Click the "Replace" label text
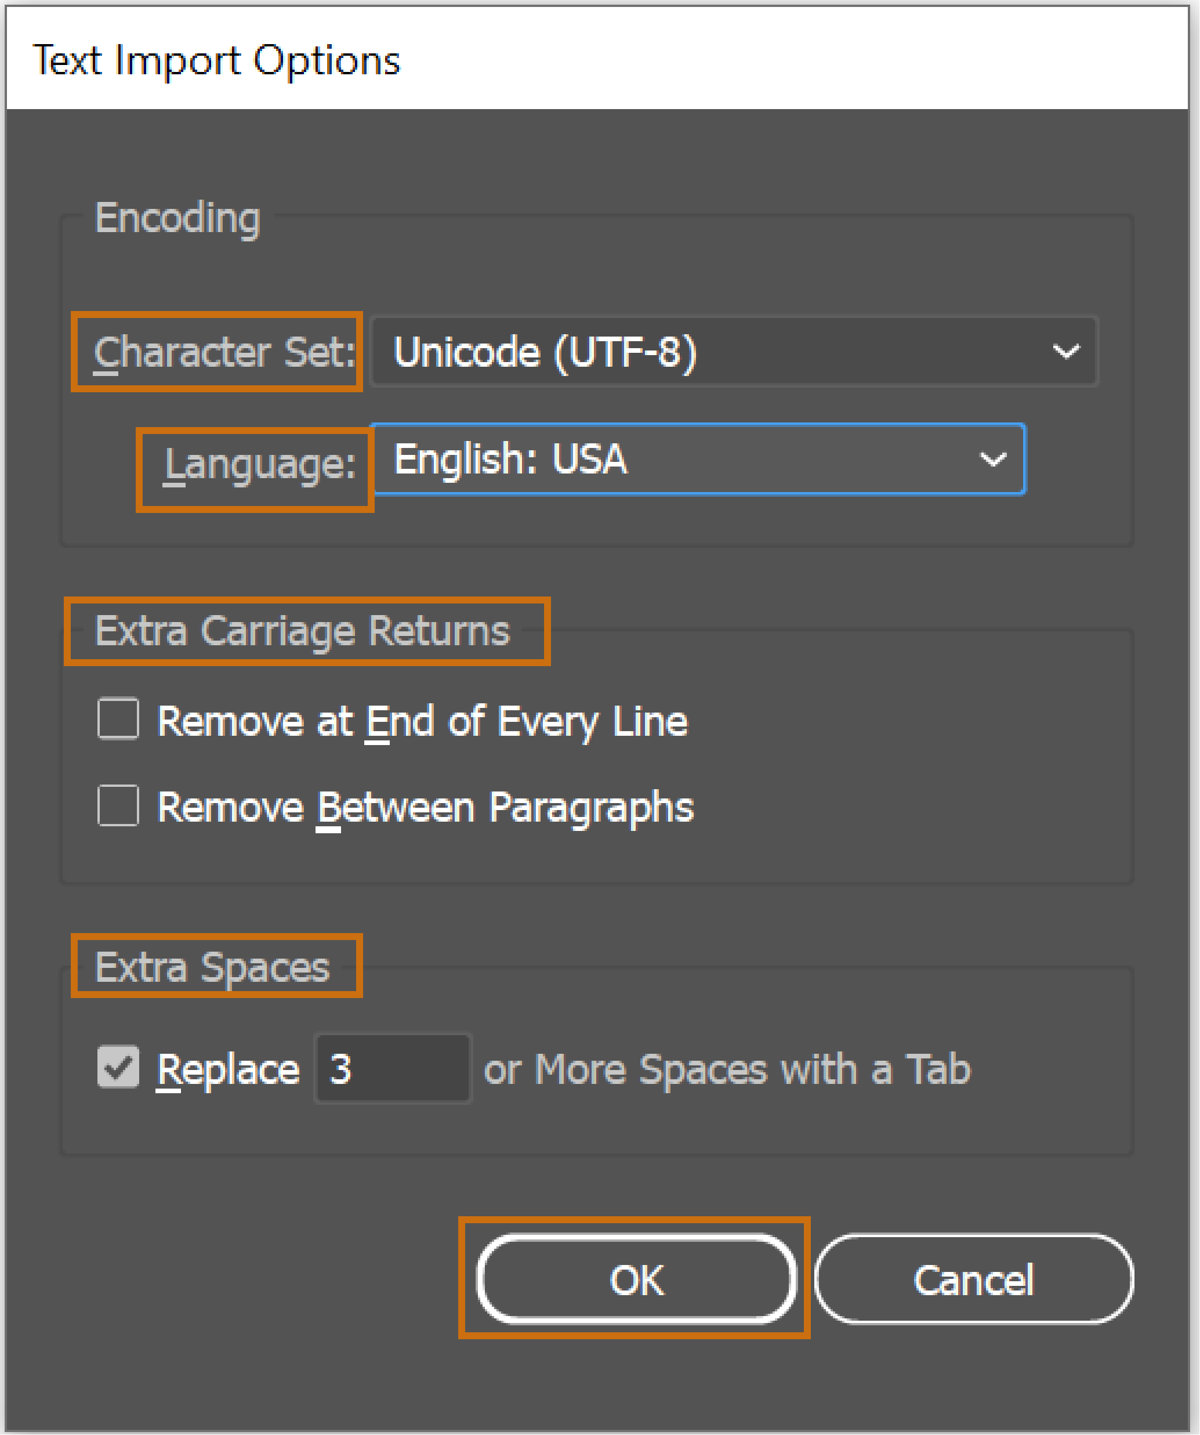The height and width of the screenshot is (1435, 1200). tap(229, 1069)
